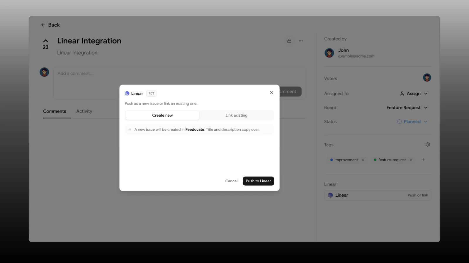The image size is (469, 263).
Task: Open the three-dot more options menu
Action: coord(301,41)
